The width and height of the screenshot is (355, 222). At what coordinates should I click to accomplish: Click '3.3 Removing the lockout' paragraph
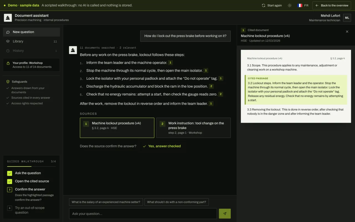[295, 112]
